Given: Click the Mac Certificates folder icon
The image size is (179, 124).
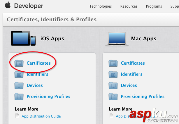Looking at the screenshot, I should tap(113, 63).
